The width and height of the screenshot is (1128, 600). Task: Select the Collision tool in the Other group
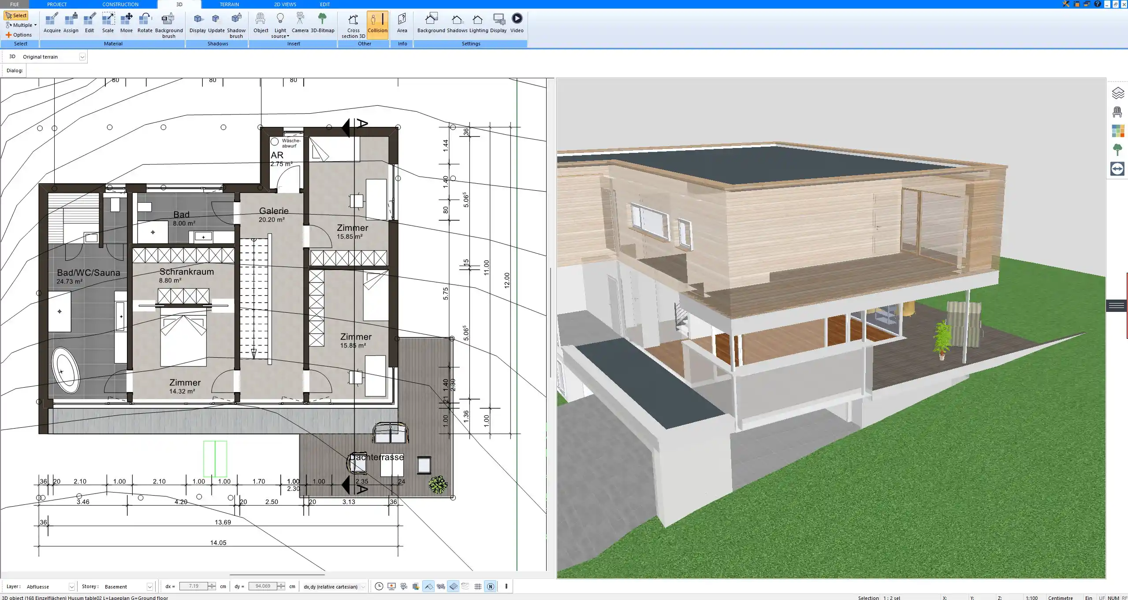click(x=377, y=24)
